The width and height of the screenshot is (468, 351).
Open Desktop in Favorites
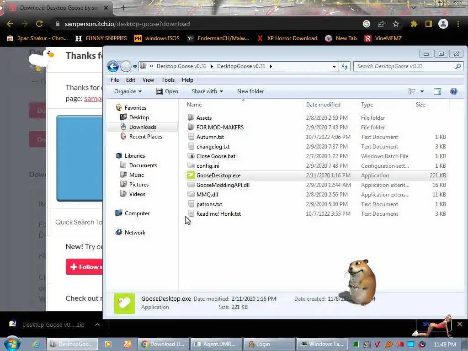[139, 117]
